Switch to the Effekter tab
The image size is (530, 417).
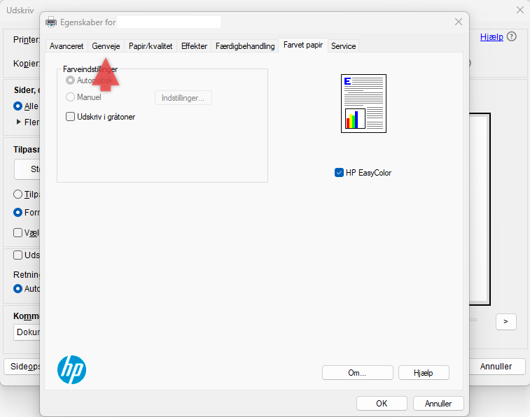(x=194, y=46)
